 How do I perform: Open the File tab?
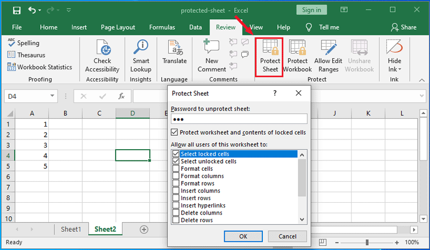[17, 27]
